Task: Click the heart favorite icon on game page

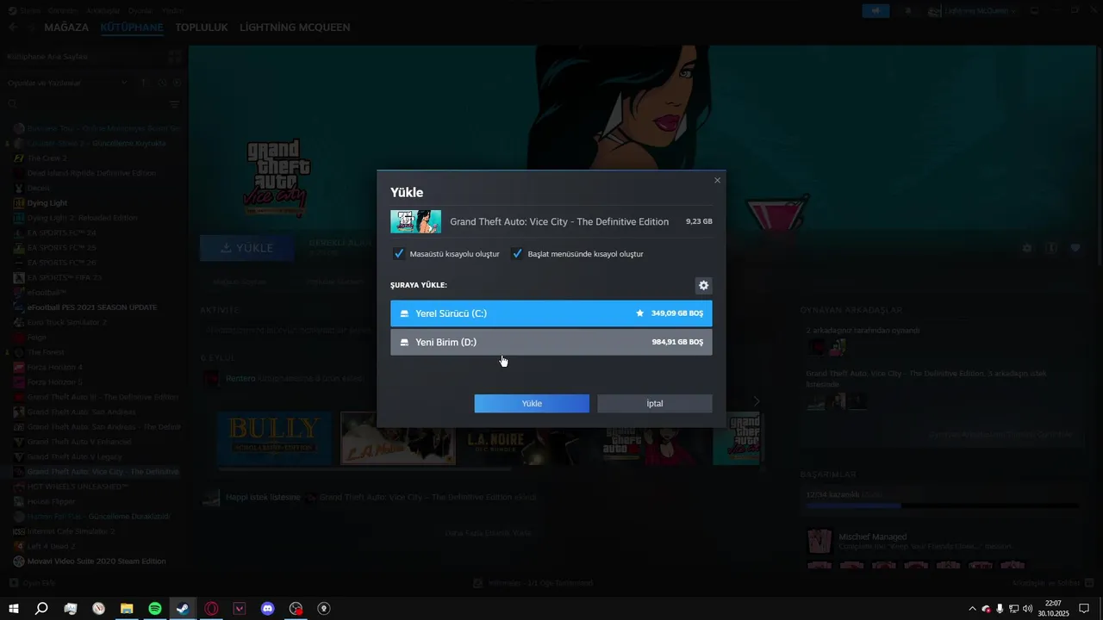Action: (1075, 248)
